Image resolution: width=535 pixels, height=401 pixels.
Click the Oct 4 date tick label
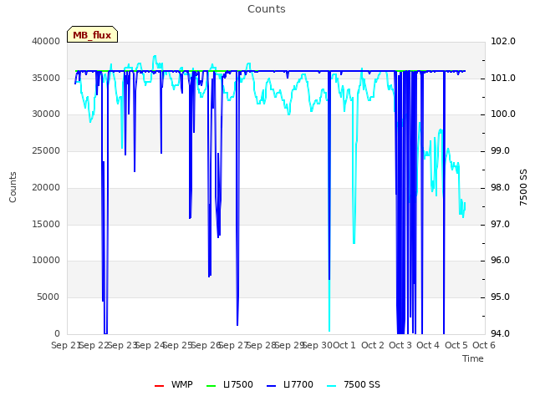[428, 345]
